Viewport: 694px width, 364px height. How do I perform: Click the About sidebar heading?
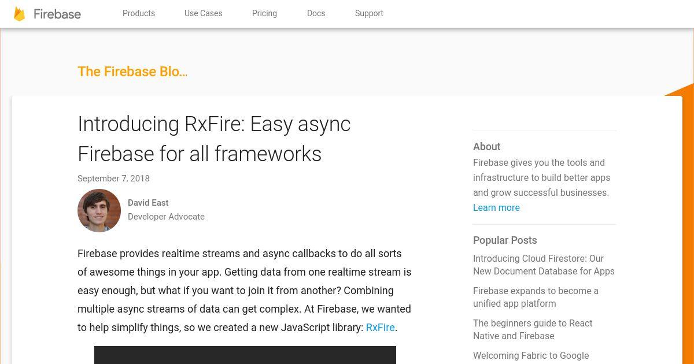486,147
